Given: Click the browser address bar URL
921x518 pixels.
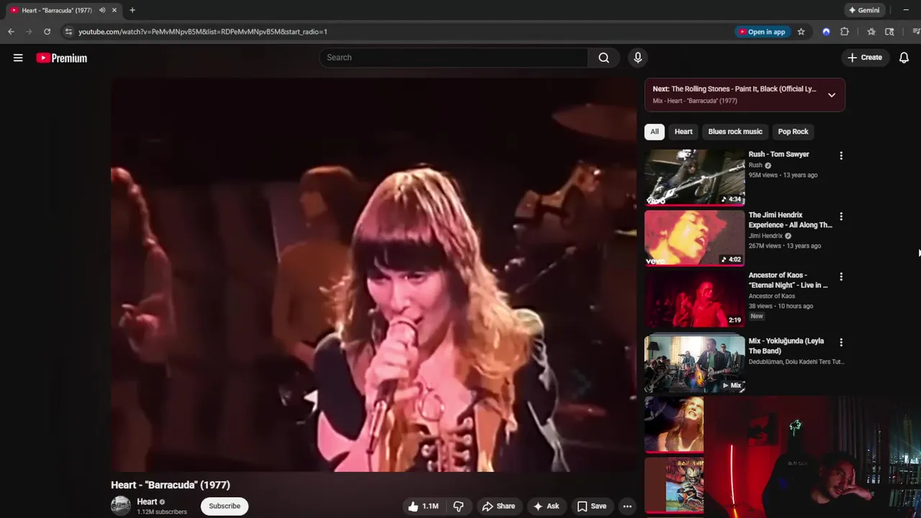Looking at the screenshot, I should (203, 32).
